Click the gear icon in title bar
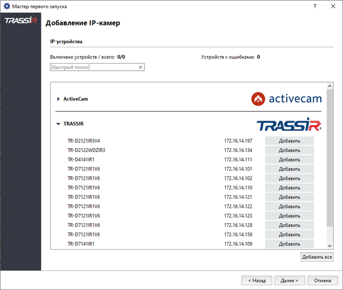 6,5
